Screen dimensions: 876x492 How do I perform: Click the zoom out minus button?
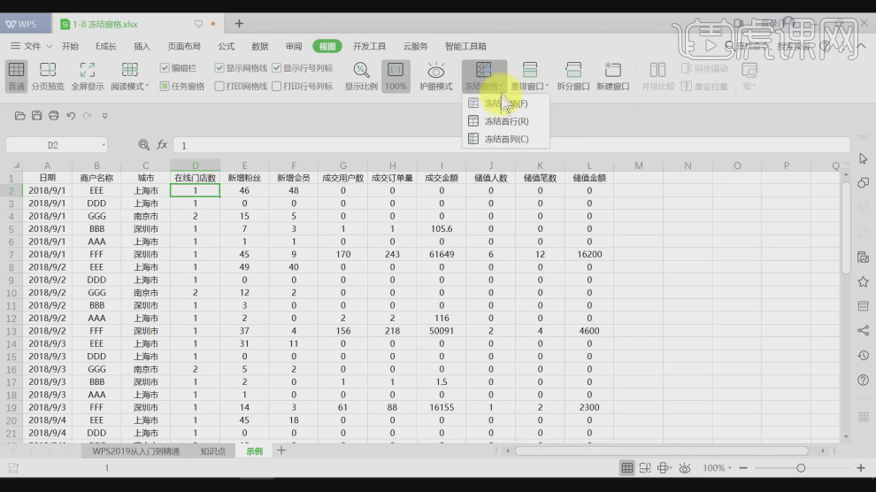pos(743,468)
